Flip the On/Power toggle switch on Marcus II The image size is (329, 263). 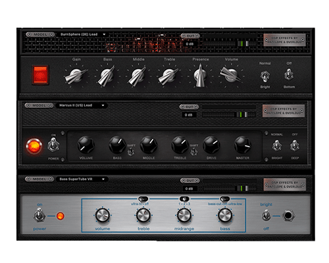pos(53,145)
